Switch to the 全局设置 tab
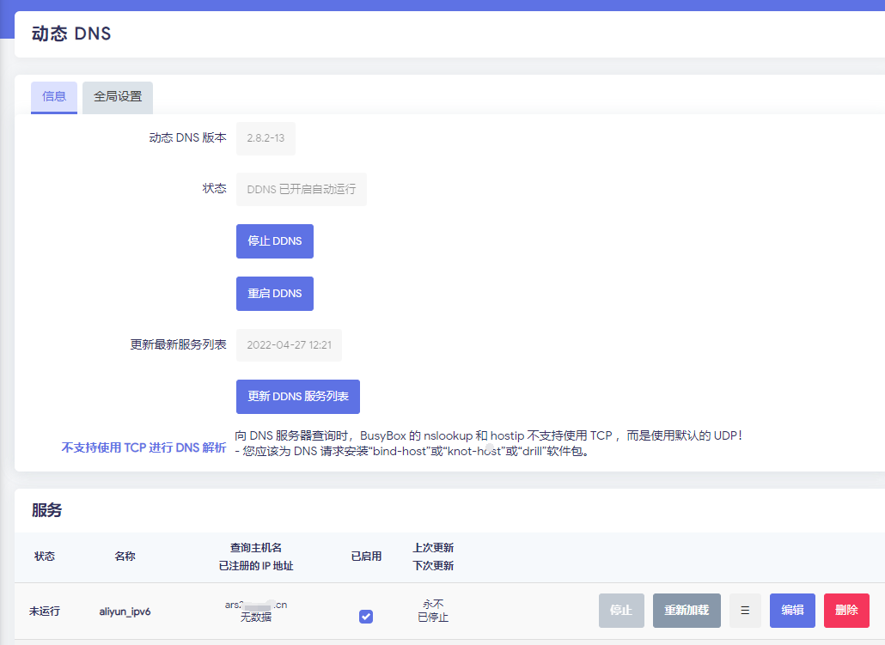 coord(118,97)
